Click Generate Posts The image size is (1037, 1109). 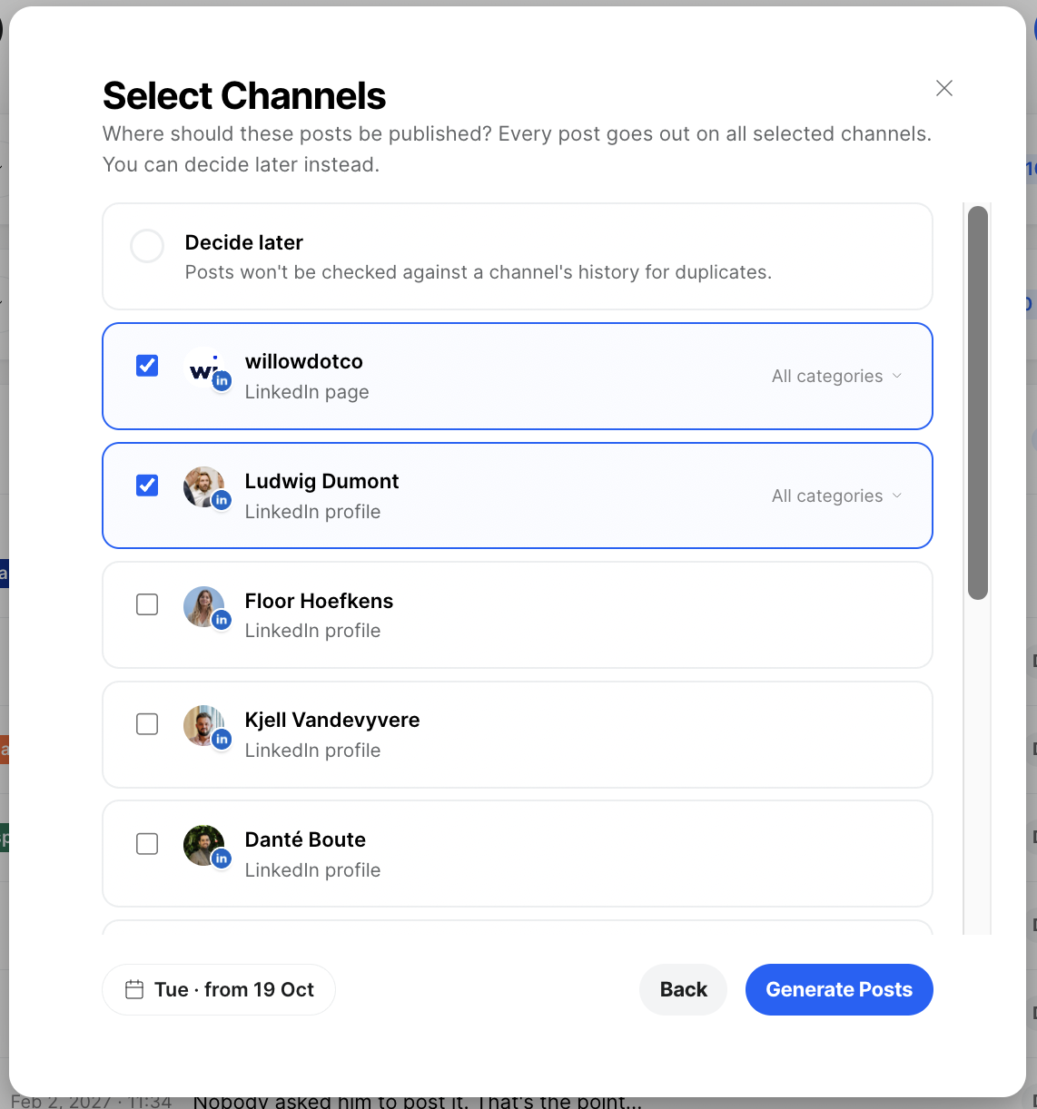[x=839, y=989]
